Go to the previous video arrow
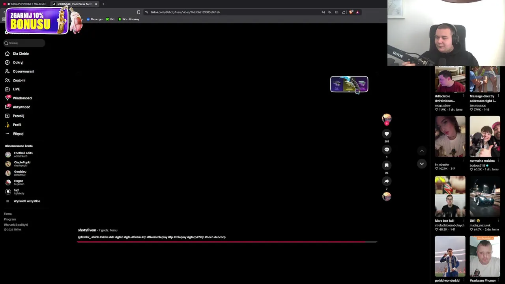 422,151
